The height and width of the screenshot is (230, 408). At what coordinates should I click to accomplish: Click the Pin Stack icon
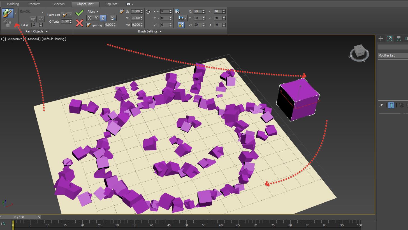pos(381,105)
